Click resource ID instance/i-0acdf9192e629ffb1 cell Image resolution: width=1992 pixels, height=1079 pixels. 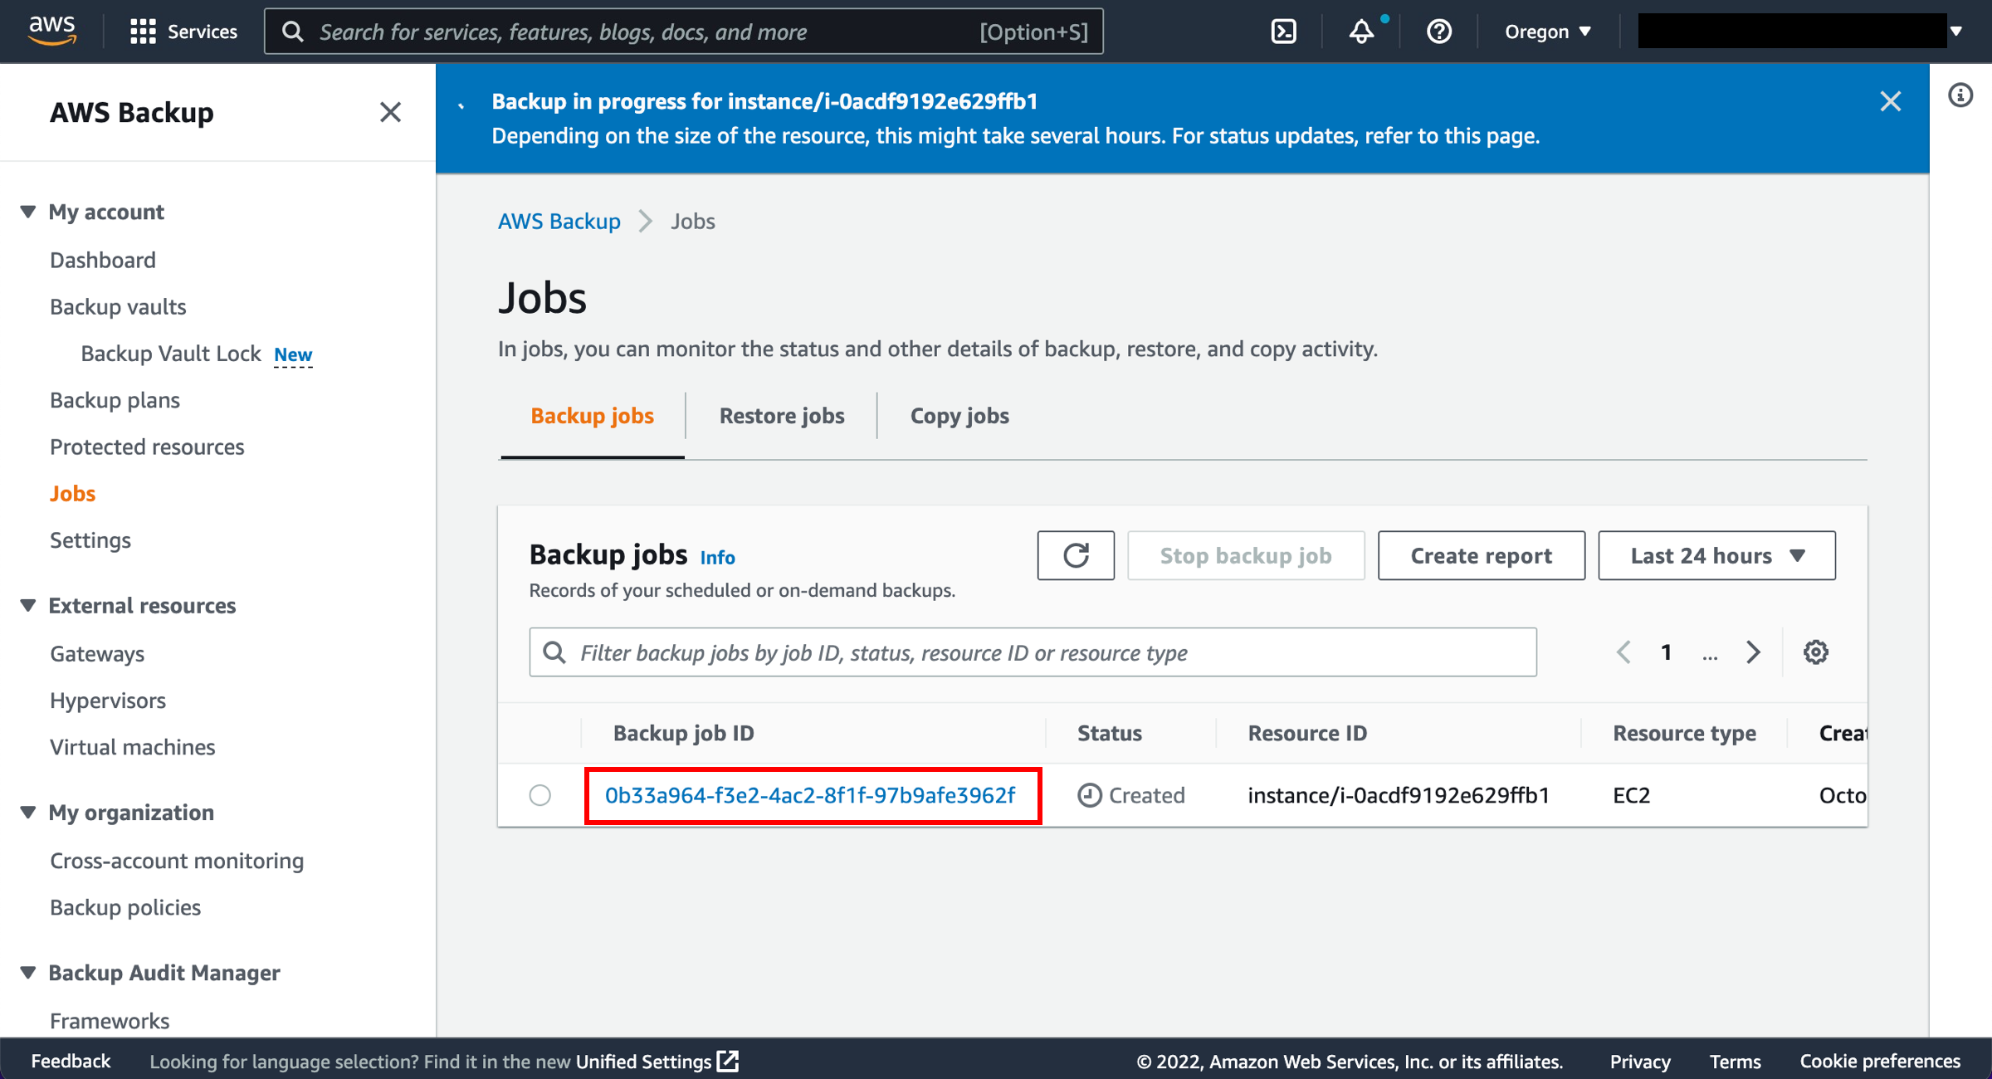[1399, 795]
